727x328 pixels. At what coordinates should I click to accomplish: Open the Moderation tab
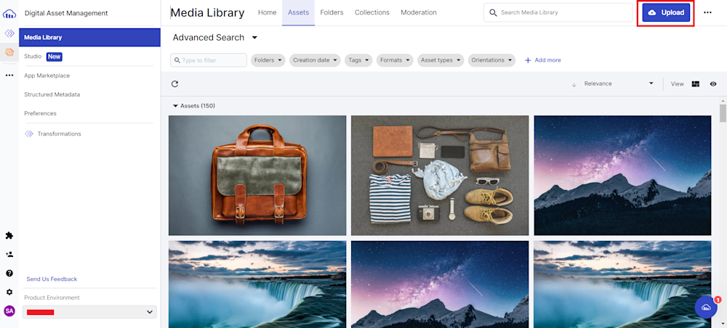(x=419, y=12)
